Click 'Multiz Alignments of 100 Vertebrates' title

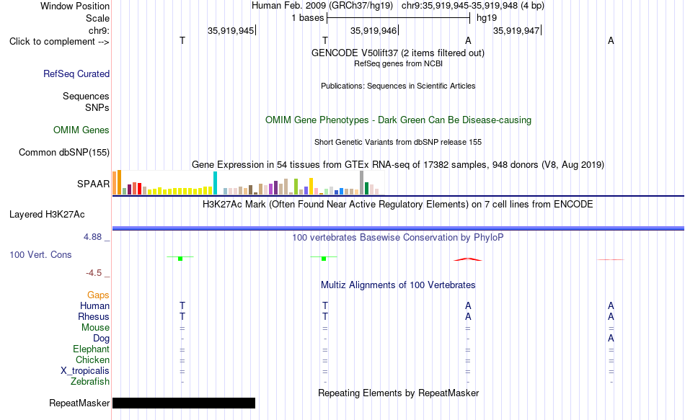(x=398, y=285)
